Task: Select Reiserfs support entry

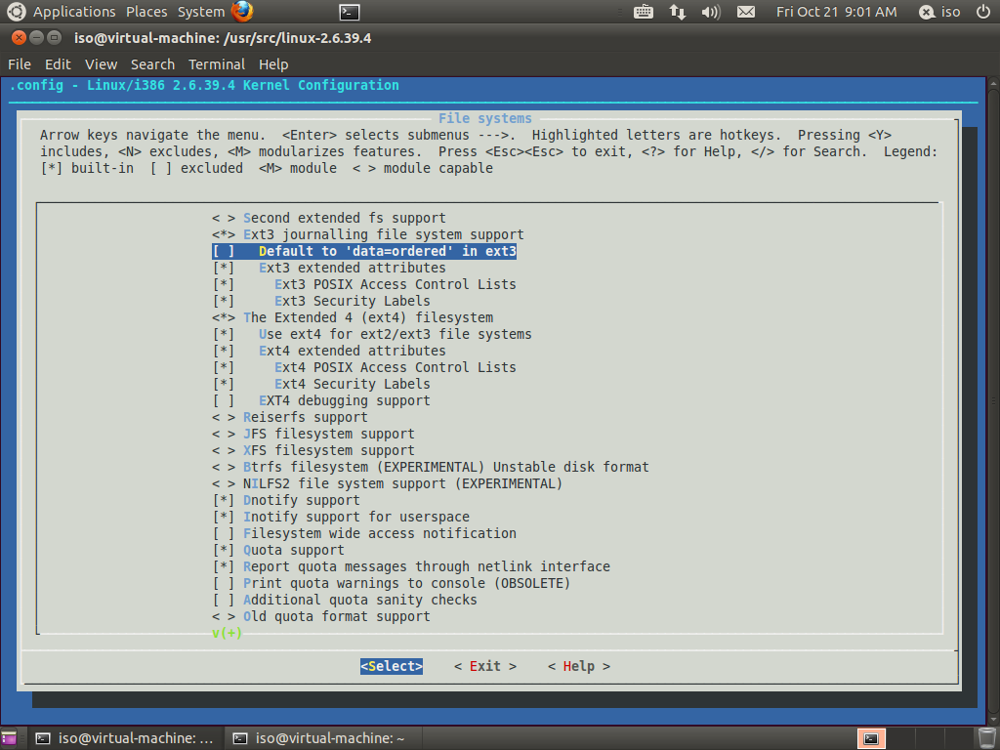Action: tap(290, 417)
